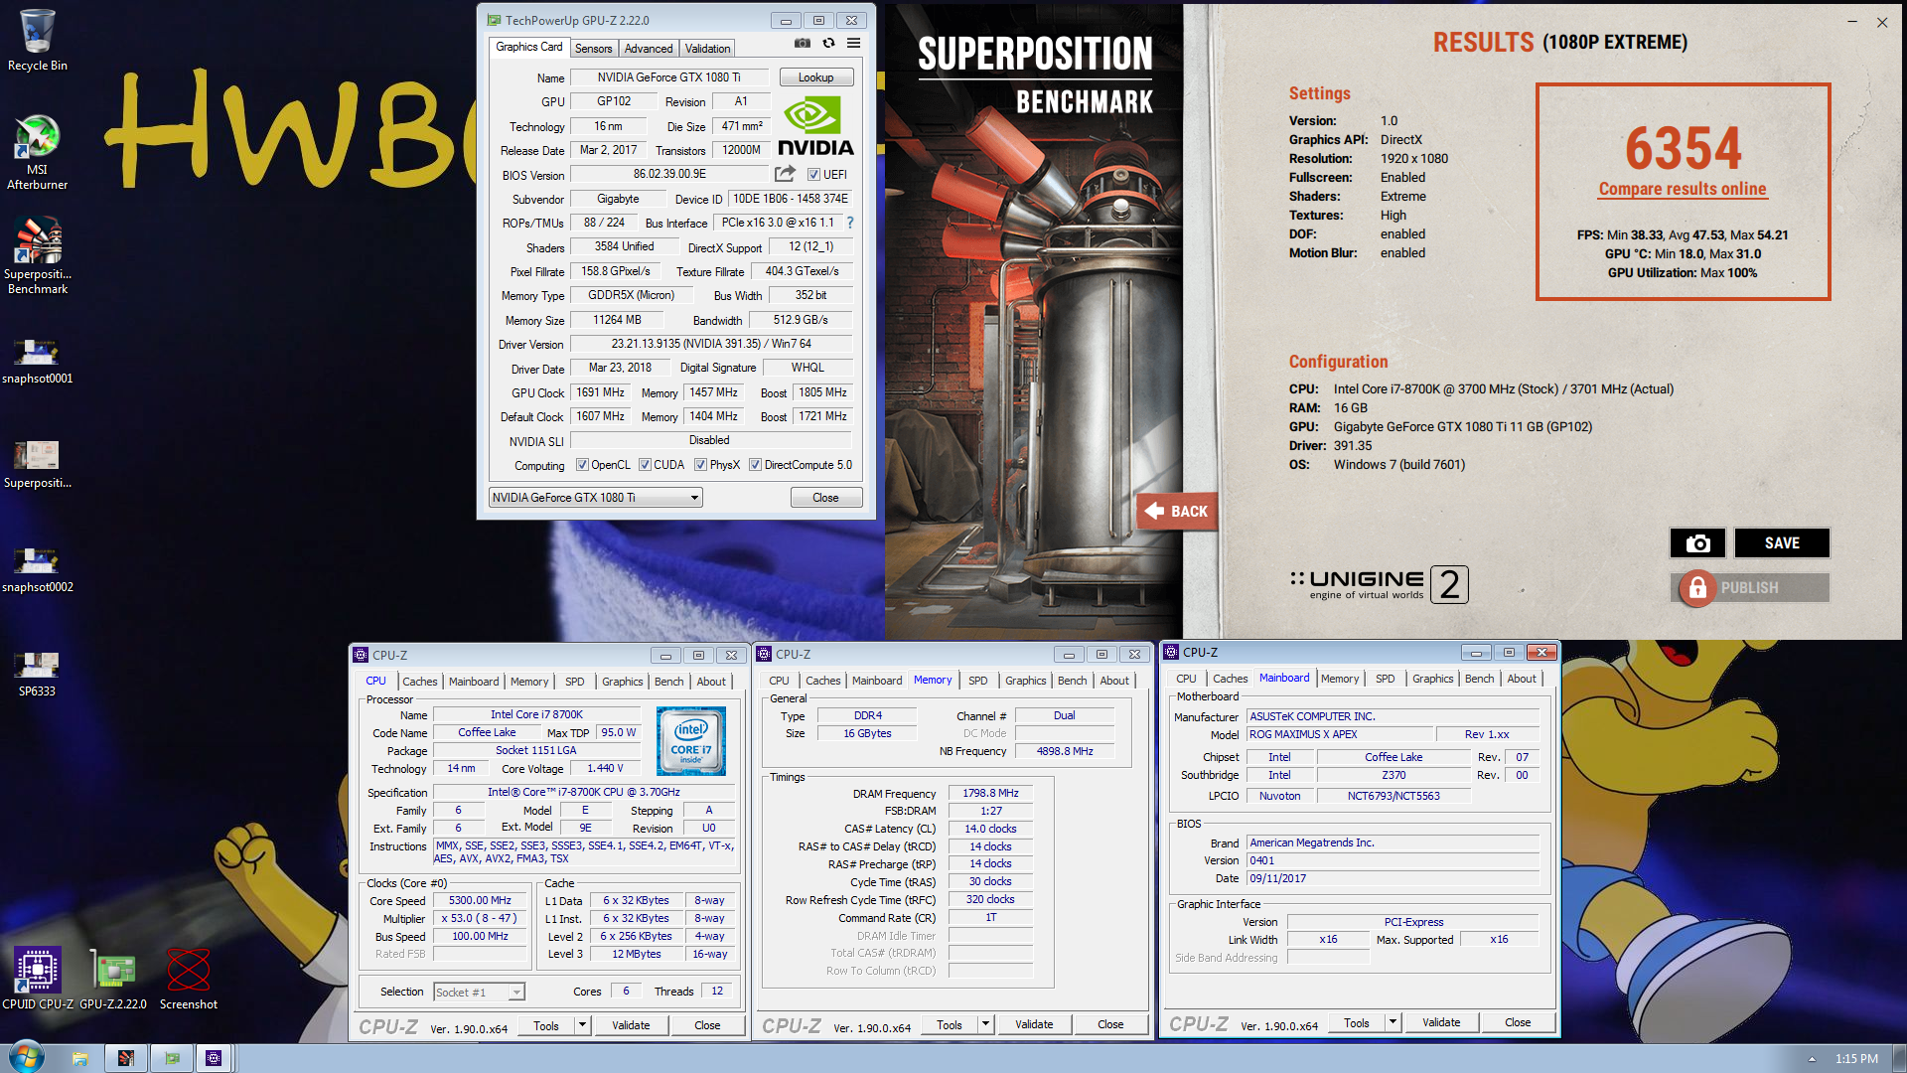The width and height of the screenshot is (1907, 1073).
Task: Open File Explorer from the taskbar
Action: (x=79, y=1058)
